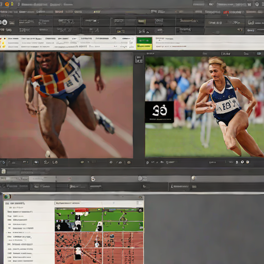264x264 pixels.
Task: Toggle the yellow-highlighted field in the dark toolbar
Action: click(x=142, y=22)
